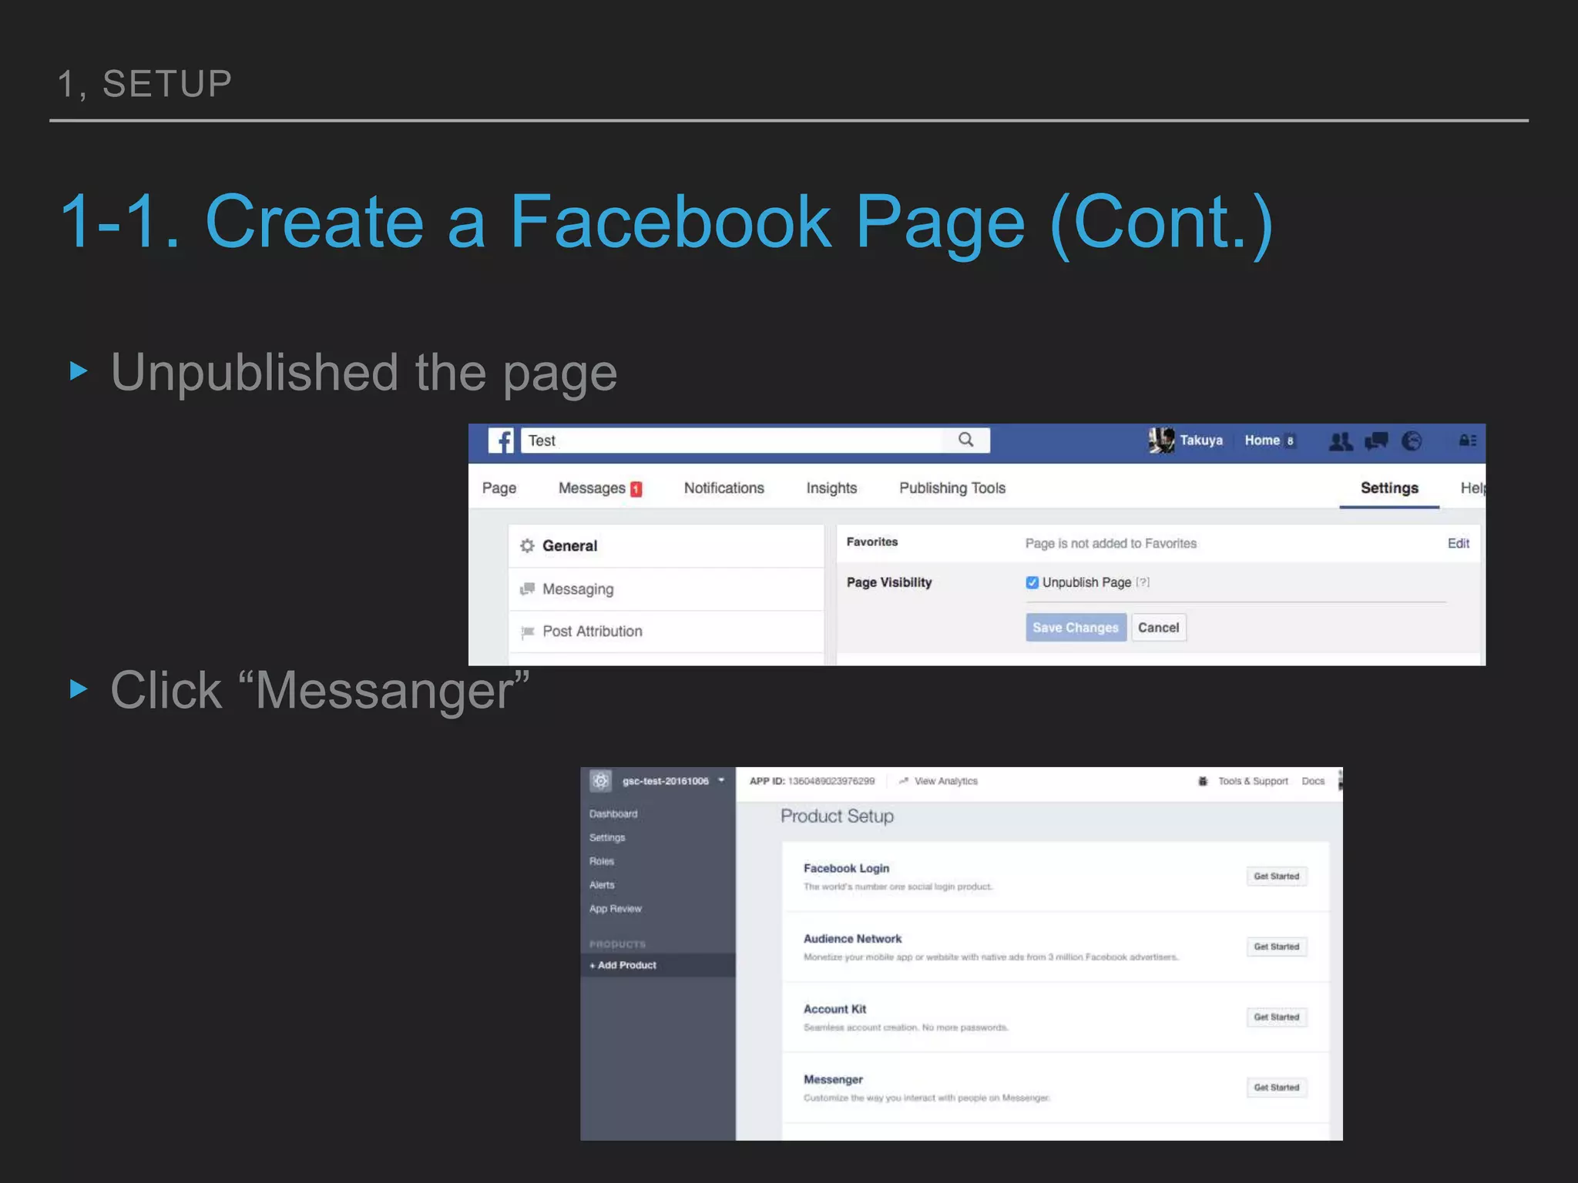
Task: Click the View Analytics link
Action: tap(945, 781)
